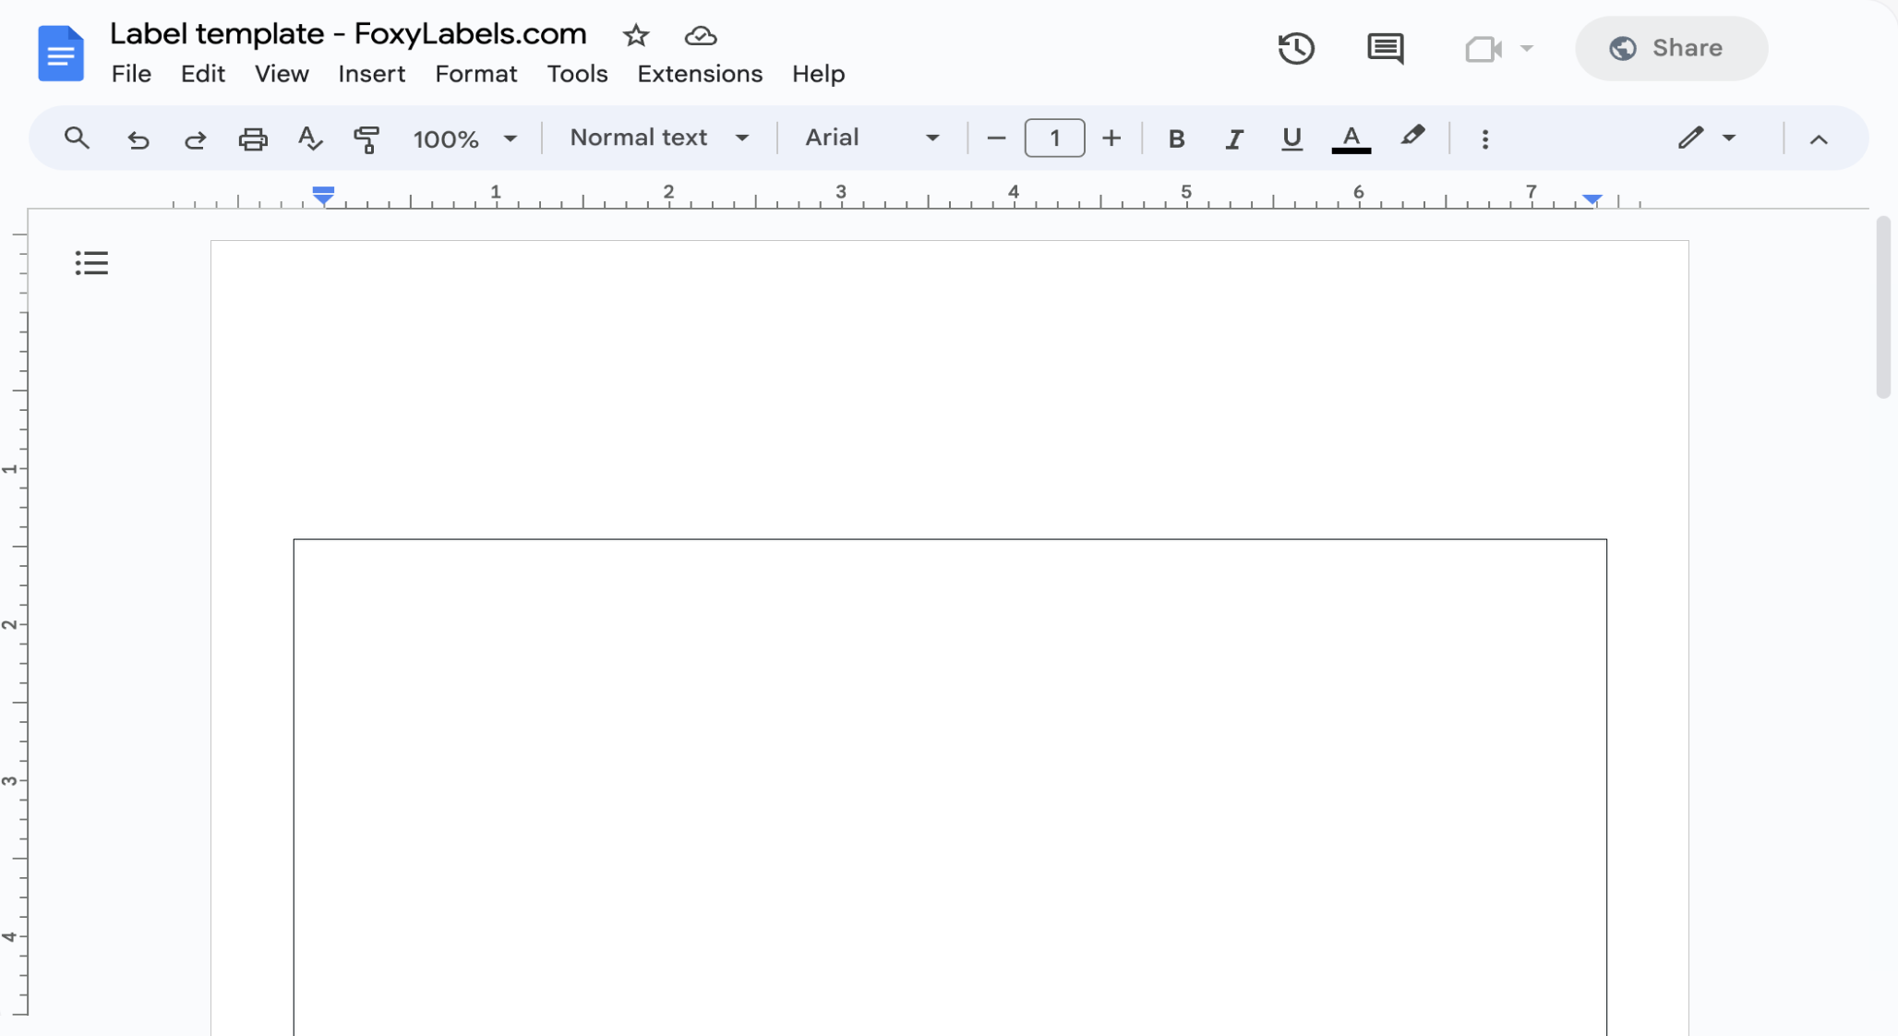Open the zoom level dropdown
Viewport: 1898px width, 1036px height.
(465, 139)
